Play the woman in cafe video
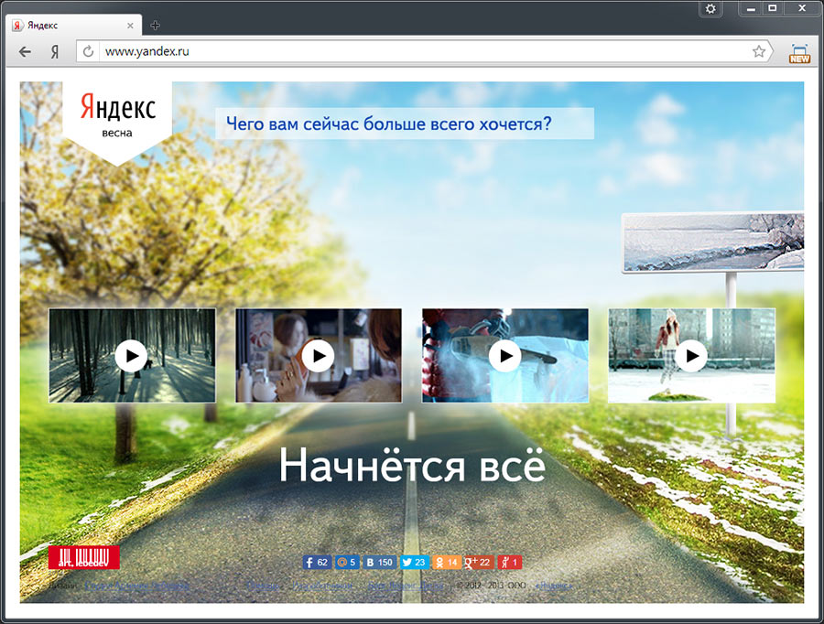824x624 pixels. (x=319, y=355)
